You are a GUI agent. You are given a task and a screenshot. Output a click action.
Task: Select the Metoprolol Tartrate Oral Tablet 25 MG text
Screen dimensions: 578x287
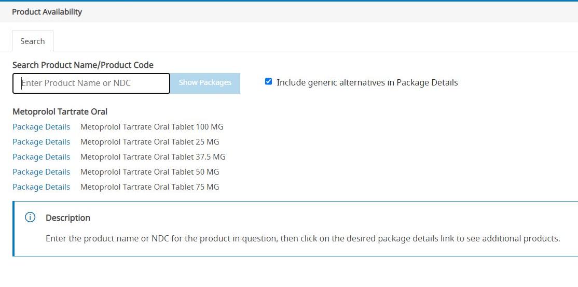click(149, 142)
